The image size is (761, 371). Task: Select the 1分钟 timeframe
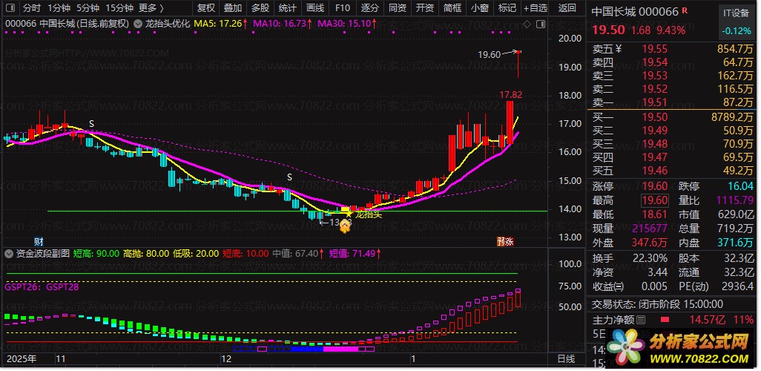click(x=59, y=7)
